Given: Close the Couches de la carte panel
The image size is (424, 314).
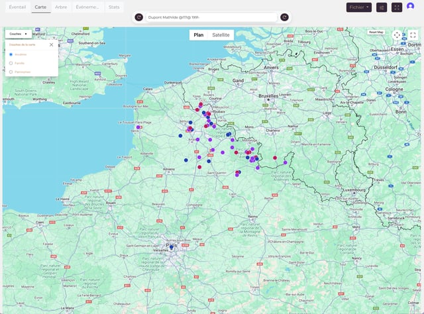Looking at the screenshot, I should click(52, 44).
